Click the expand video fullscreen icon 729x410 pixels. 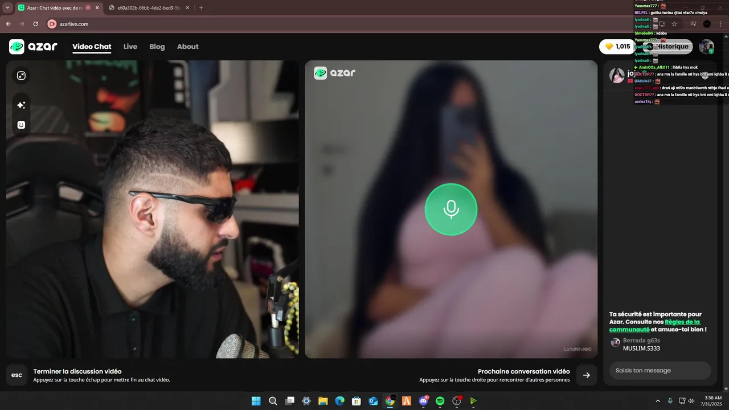click(21, 76)
